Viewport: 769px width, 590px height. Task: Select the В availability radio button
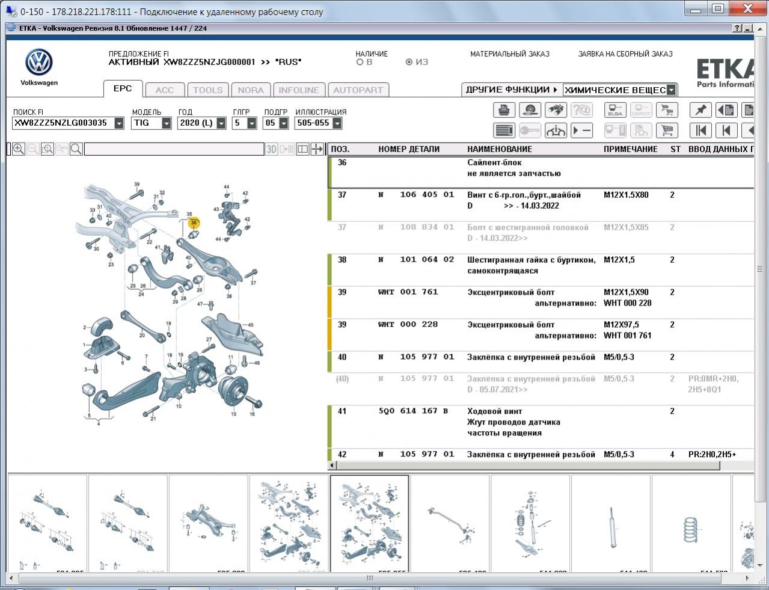(360, 62)
